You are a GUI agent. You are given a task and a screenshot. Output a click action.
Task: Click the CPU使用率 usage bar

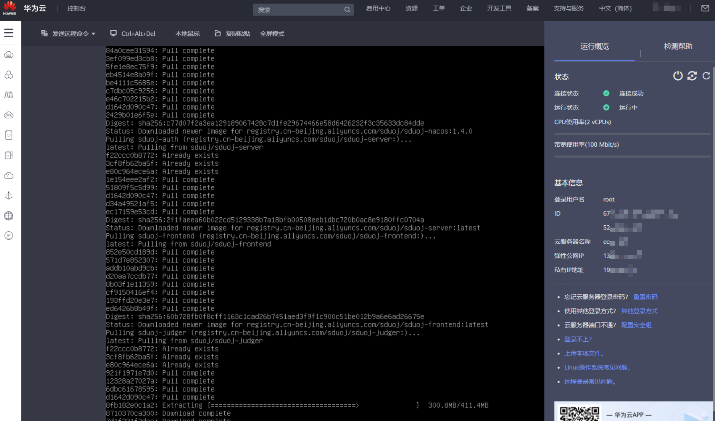click(x=632, y=134)
